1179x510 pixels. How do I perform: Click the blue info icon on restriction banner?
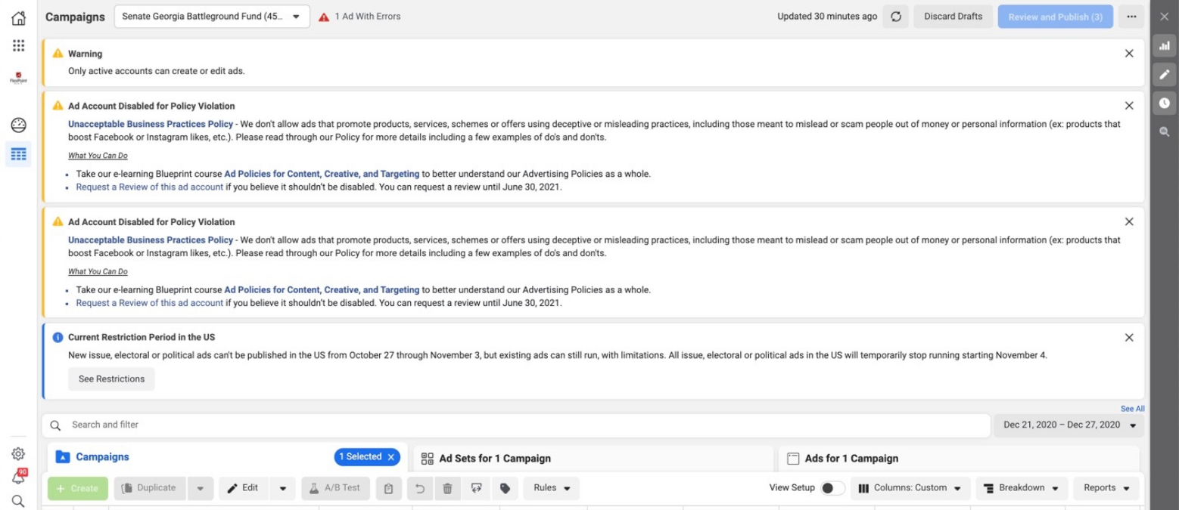tap(58, 338)
